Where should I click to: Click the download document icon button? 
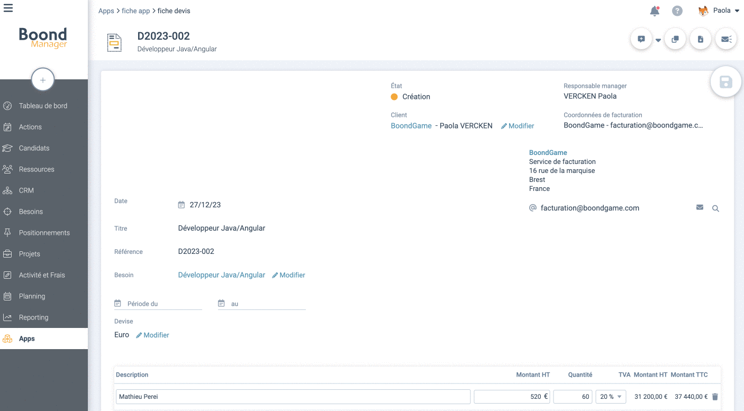(x=701, y=39)
